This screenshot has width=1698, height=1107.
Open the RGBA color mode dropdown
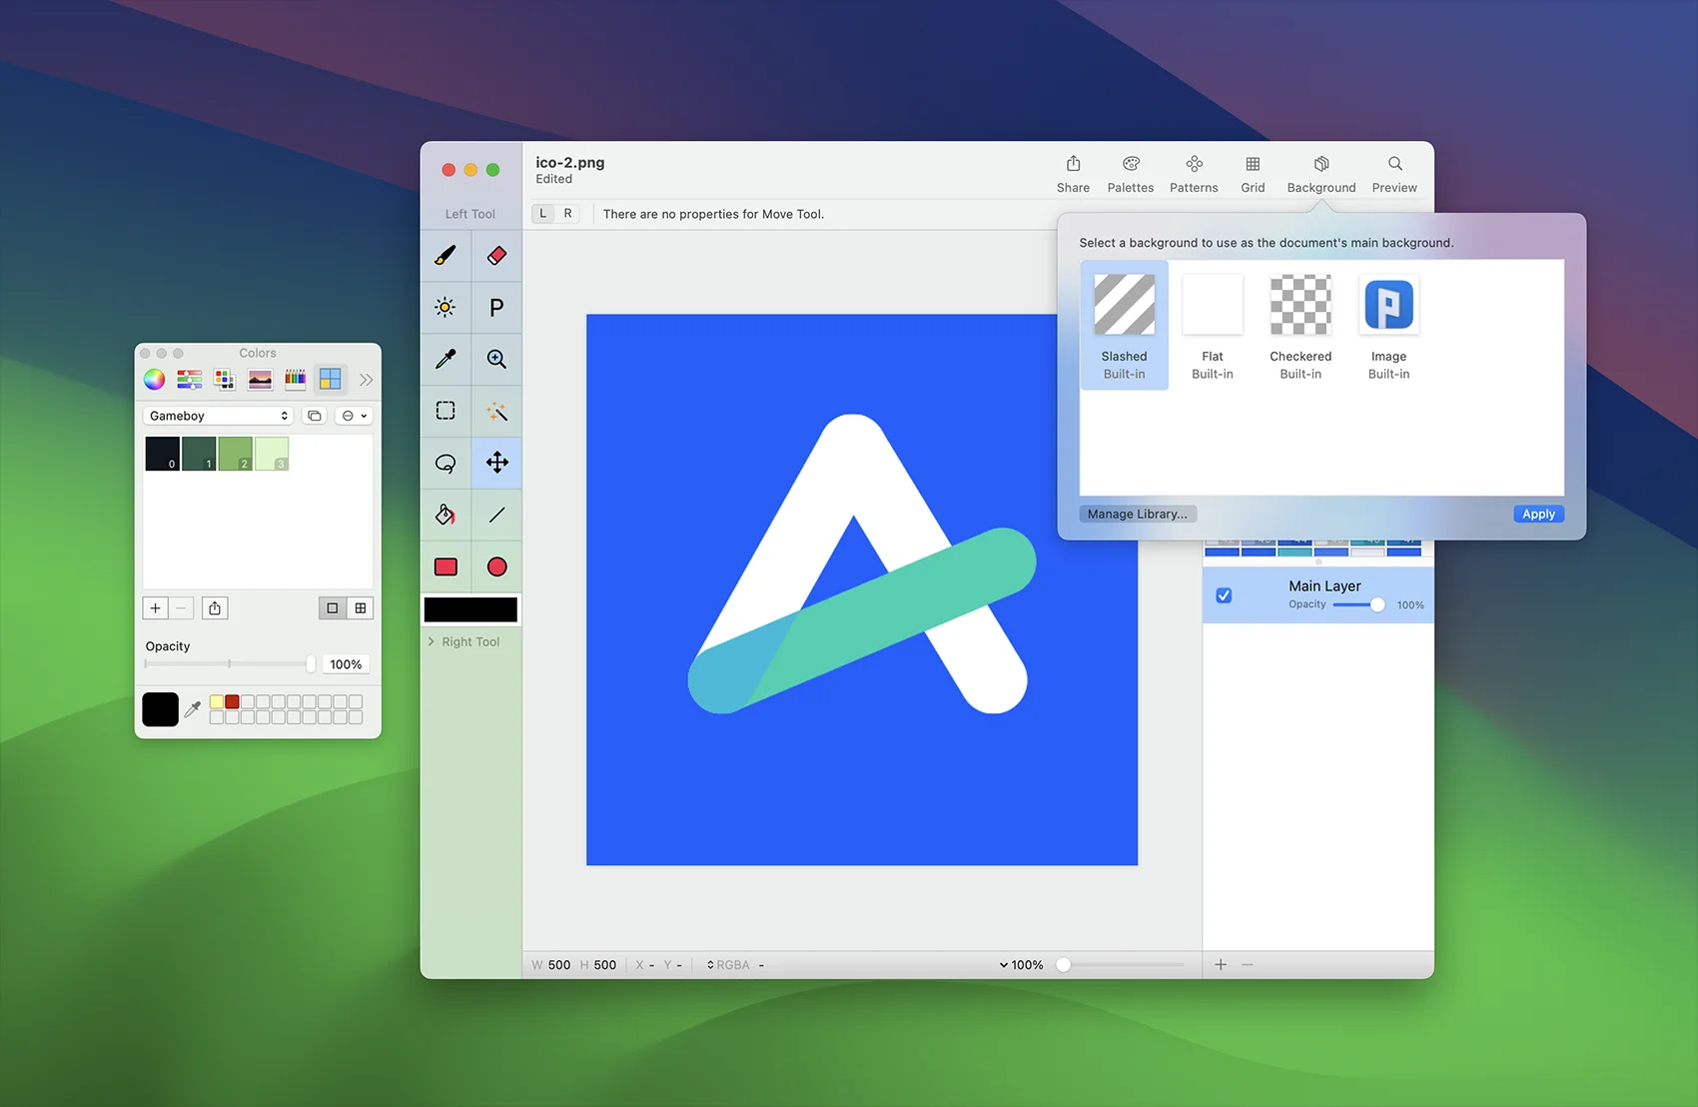pos(728,965)
